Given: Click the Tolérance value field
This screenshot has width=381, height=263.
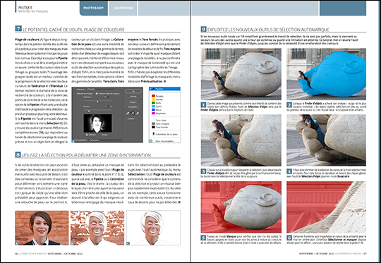Looking at the screenshot, I should tap(106, 97).
